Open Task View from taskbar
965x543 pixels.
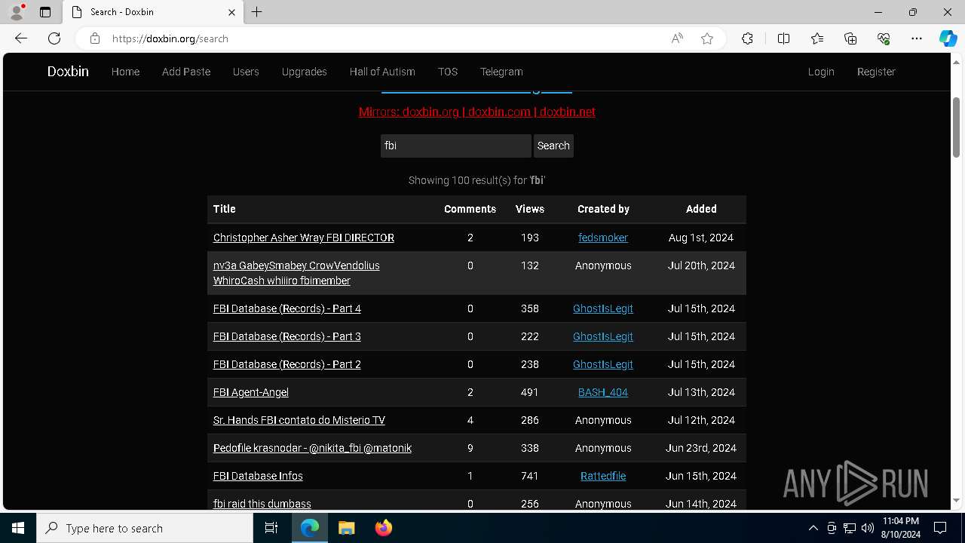(271, 528)
